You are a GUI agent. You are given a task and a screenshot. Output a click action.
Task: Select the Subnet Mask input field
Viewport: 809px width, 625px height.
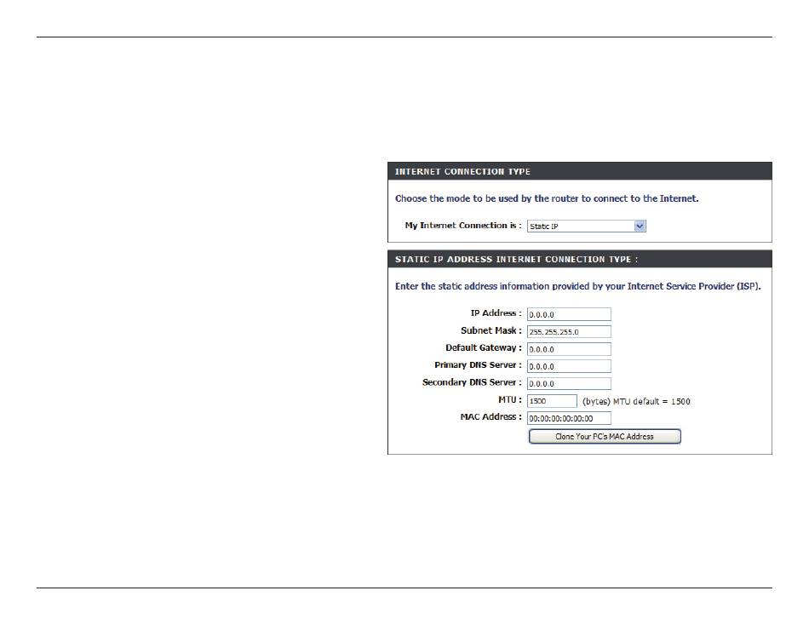tap(568, 331)
